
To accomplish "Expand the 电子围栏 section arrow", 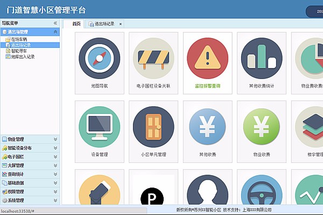I will coord(55,157).
